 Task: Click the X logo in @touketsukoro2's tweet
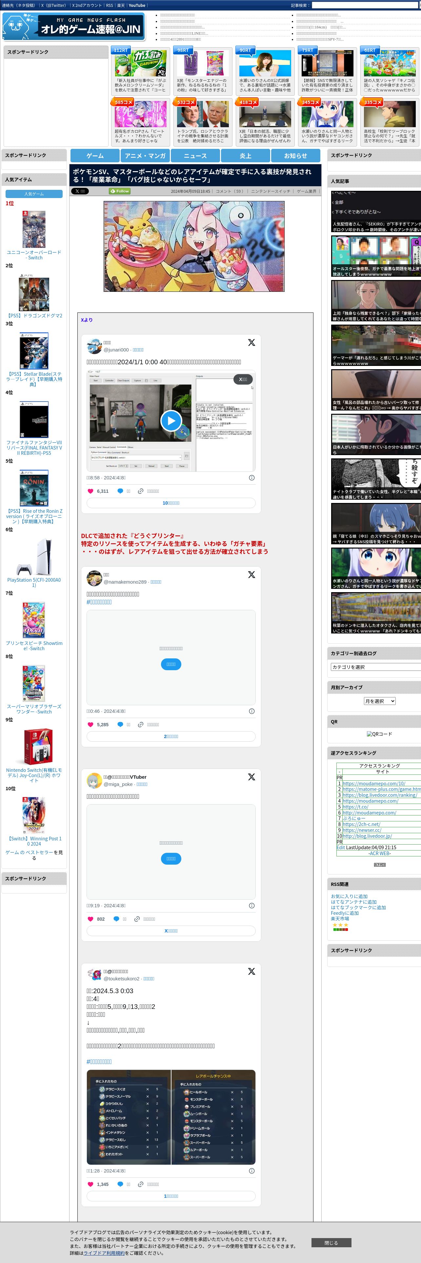pyautogui.click(x=251, y=971)
